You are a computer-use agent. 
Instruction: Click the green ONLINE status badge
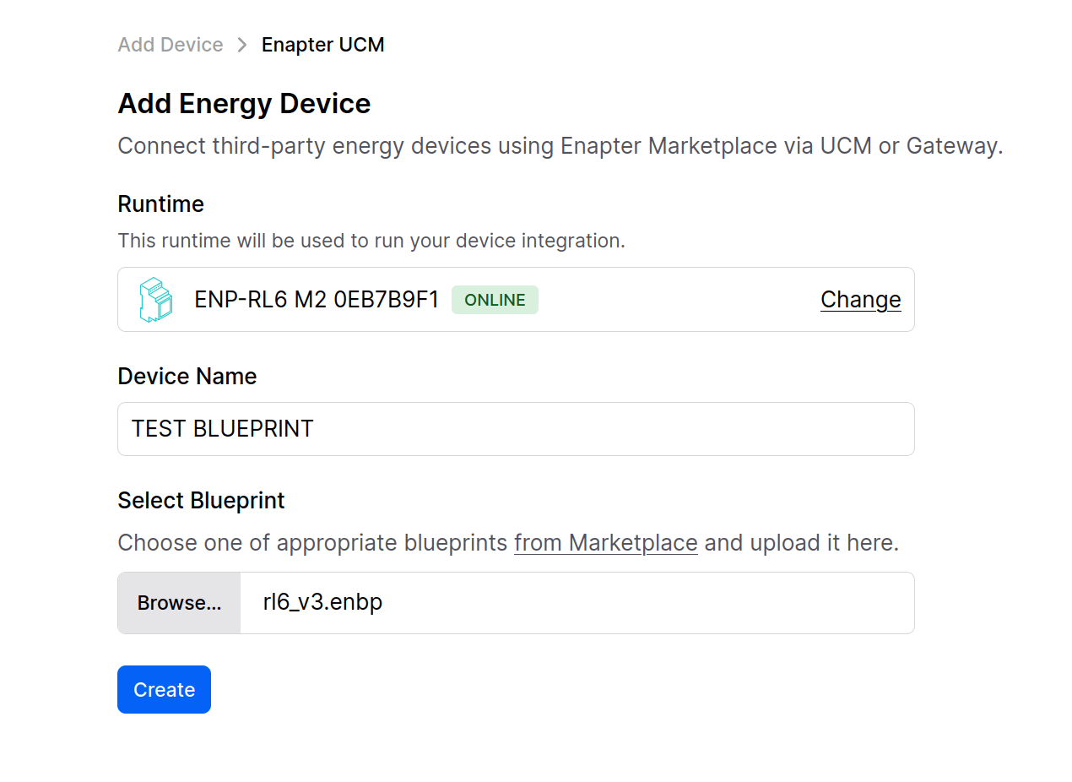495,300
